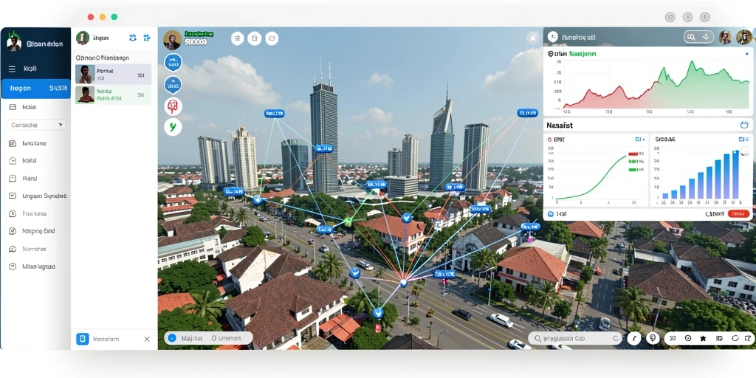Select the highlighted blue sidebar tab
Image resolution: width=756 pixels, height=378 pixels.
36,89
